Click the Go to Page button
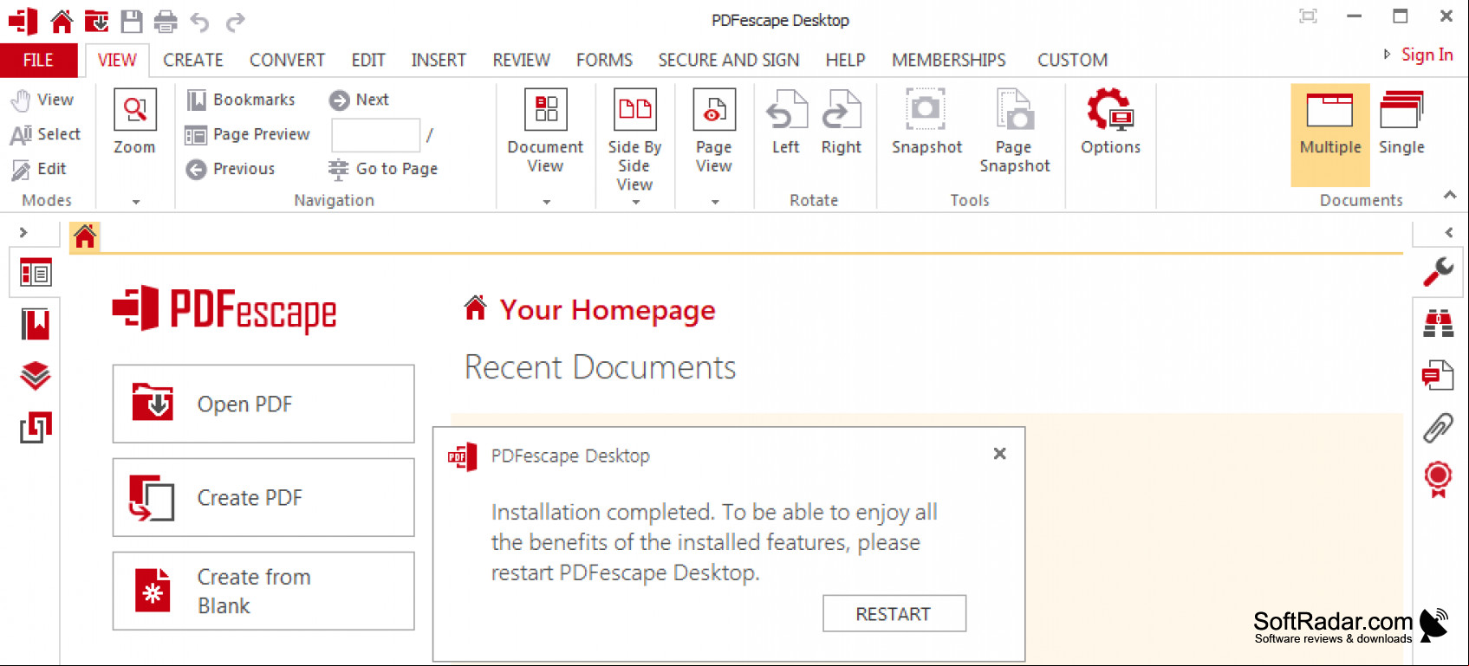 pos(383,169)
